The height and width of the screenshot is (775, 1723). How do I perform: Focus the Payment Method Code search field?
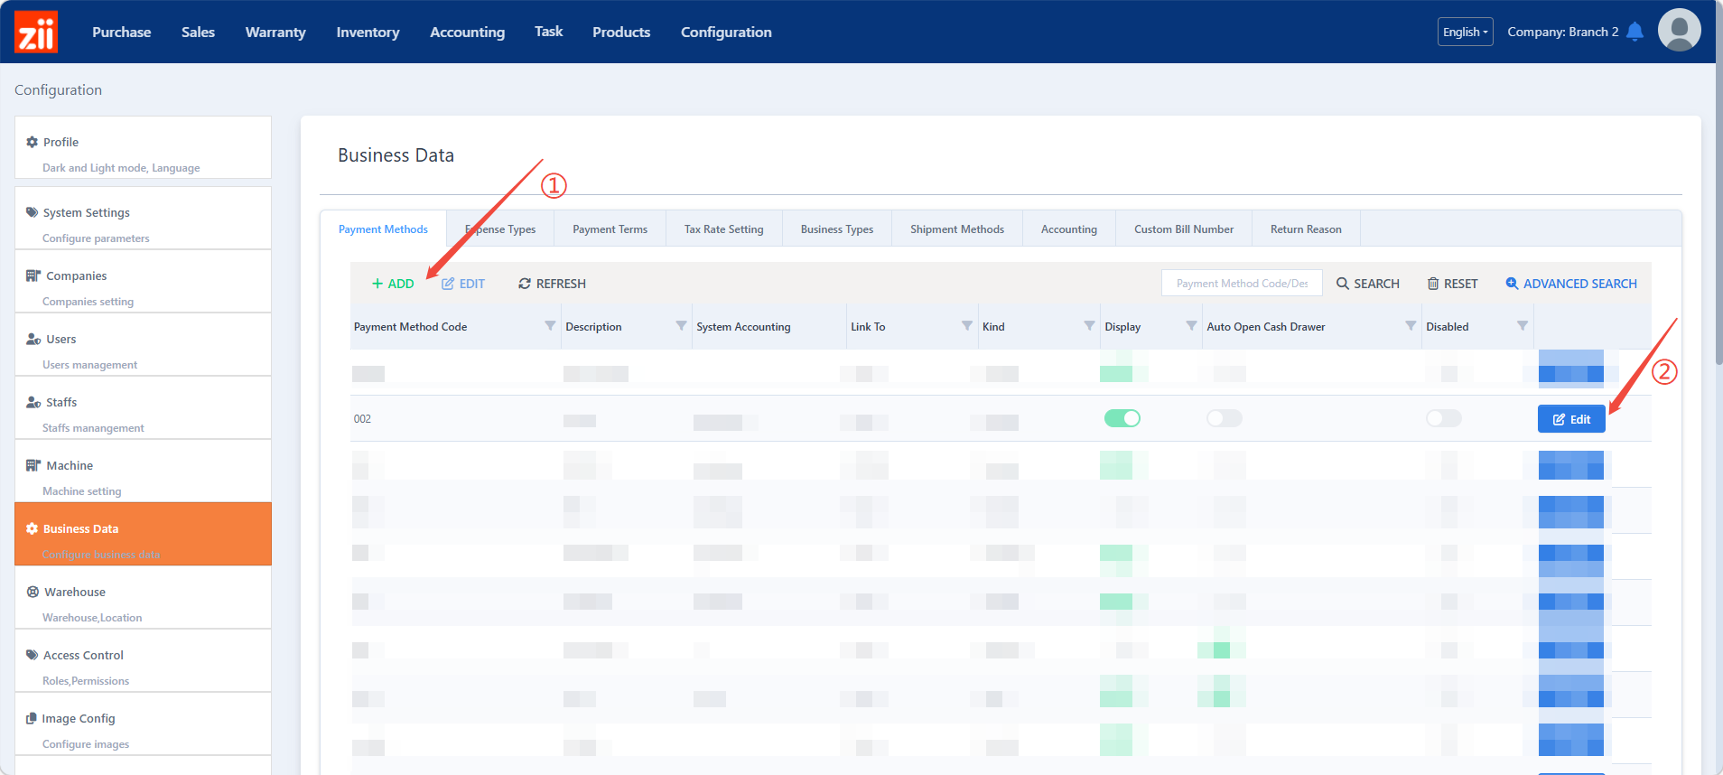pyautogui.click(x=1241, y=284)
